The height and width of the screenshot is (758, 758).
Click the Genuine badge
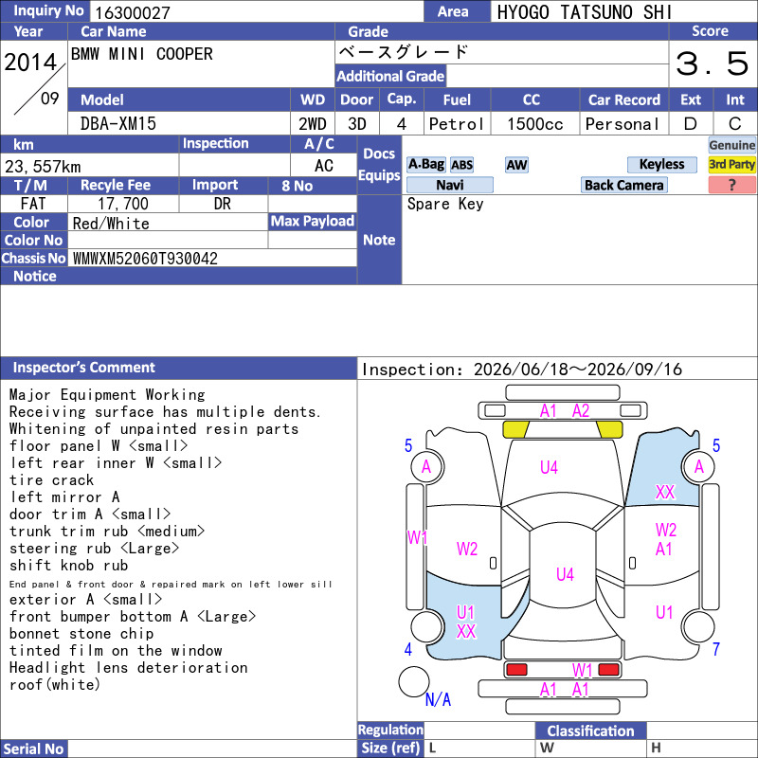tap(731, 145)
